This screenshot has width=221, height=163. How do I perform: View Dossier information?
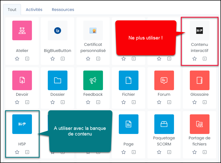tap(63, 102)
